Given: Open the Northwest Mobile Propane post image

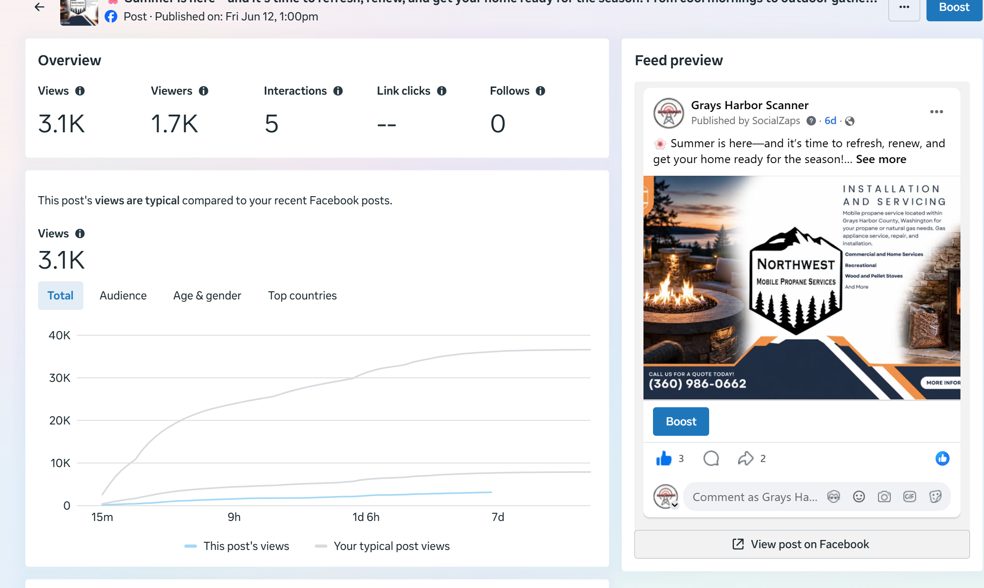Looking at the screenshot, I should pyautogui.click(x=802, y=288).
